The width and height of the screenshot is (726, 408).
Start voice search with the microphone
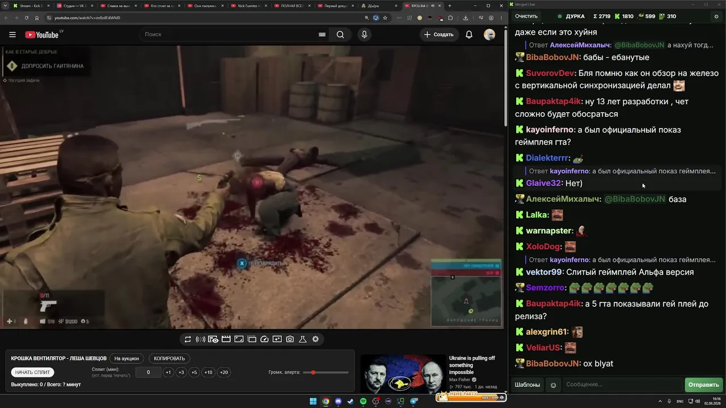click(364, 35)
